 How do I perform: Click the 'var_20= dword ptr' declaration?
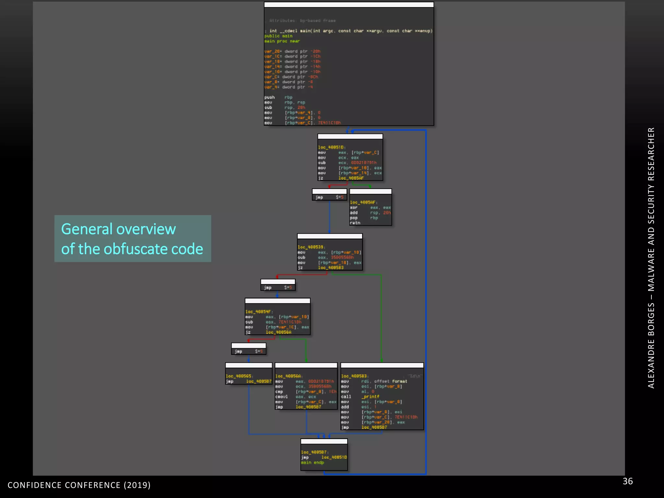(x=292, y=51)
